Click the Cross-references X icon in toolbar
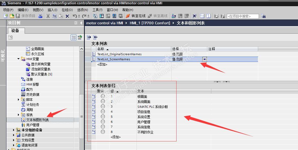This screenshot has height=150, width=298. (x=194, y=16)
